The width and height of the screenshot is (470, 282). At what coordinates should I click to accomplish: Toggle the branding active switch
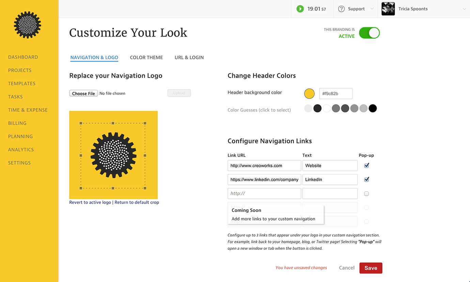(369, 33)
